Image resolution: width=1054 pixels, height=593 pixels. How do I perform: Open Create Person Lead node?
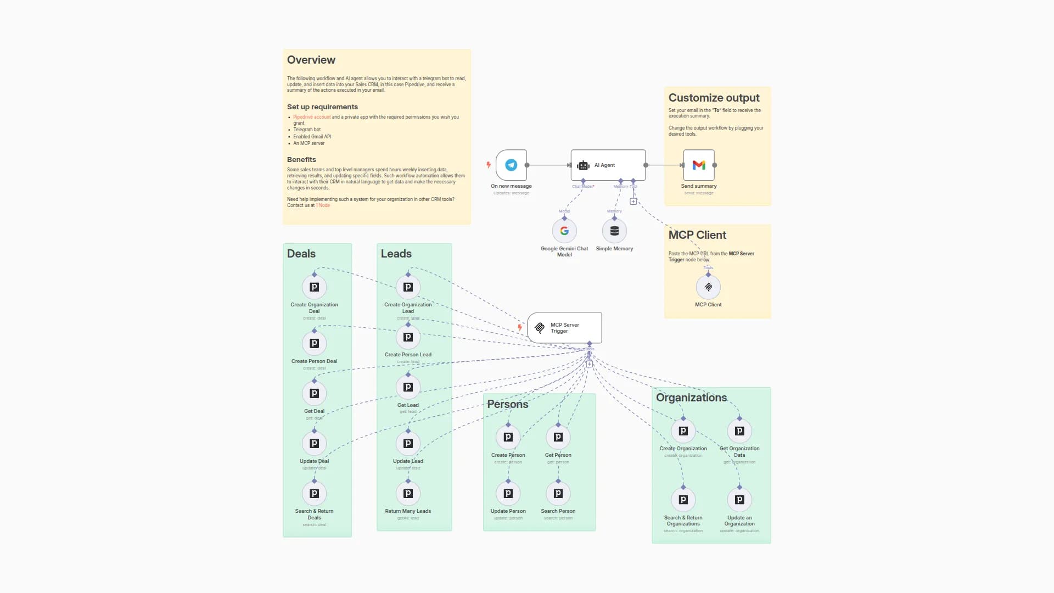coord(408,337)
